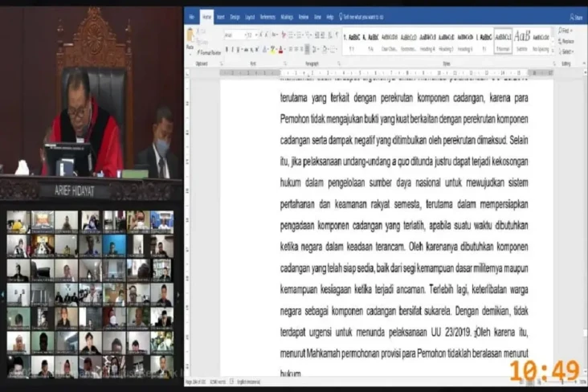Toggle Italic formatting
The width and height of the screenshot is (588, 392).
point(232,49)
